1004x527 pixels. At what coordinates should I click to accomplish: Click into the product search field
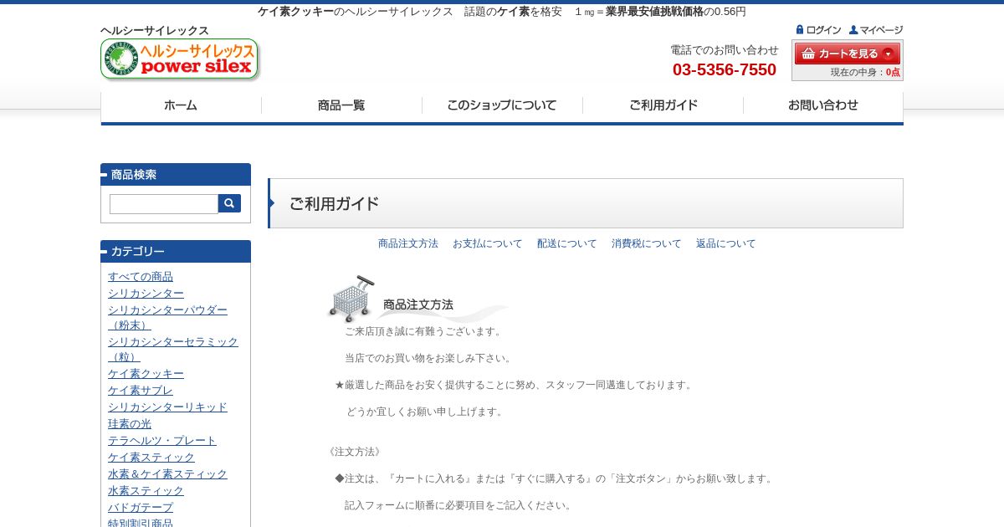[x=164, y=204]
